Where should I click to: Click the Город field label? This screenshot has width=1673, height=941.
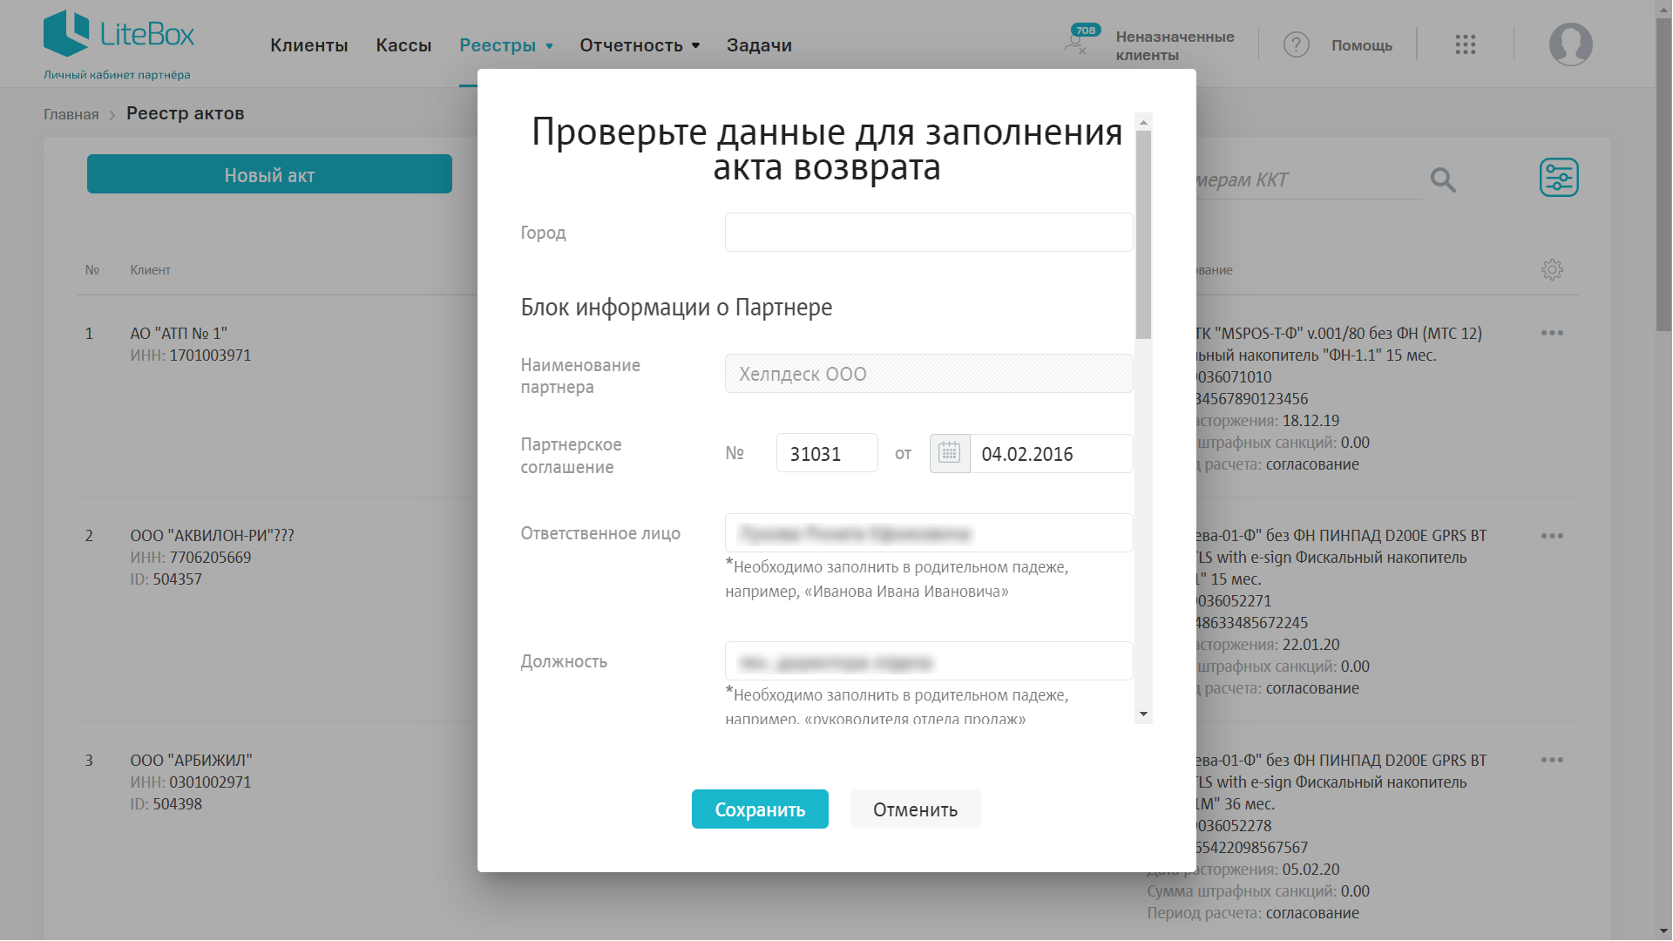(543, 233)
